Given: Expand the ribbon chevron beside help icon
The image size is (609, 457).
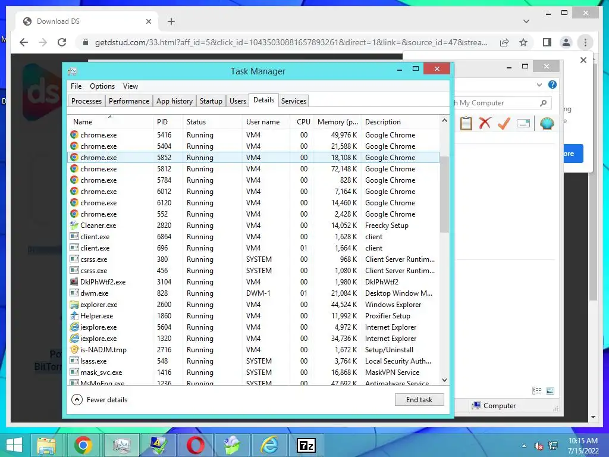Looking at the screenshot, I should [x=539, y=84].
